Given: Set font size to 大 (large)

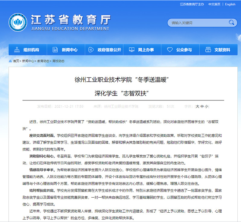Looking at the screenshot, I should pos(198,106).
